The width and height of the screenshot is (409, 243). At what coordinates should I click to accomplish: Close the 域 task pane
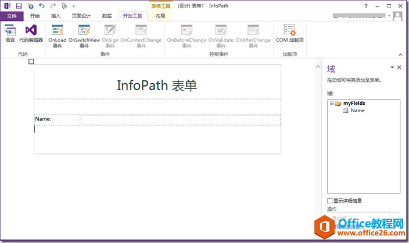click(399, 68)
